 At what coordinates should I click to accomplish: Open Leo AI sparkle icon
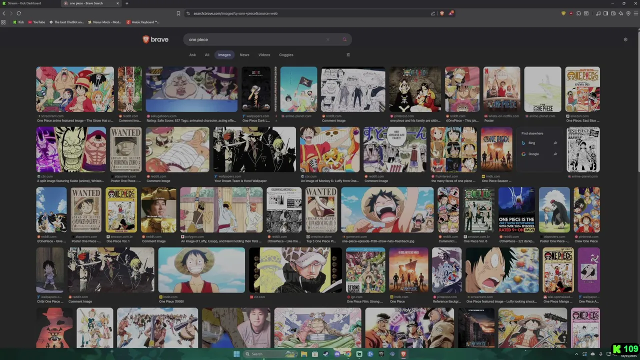coord(620,13)
